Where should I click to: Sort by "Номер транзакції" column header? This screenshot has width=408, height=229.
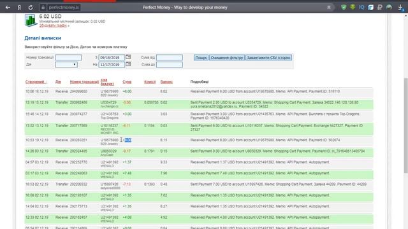pos(84,82)
